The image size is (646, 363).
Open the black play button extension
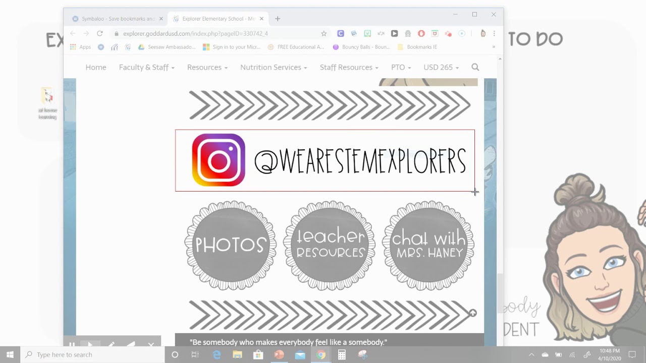394,33
